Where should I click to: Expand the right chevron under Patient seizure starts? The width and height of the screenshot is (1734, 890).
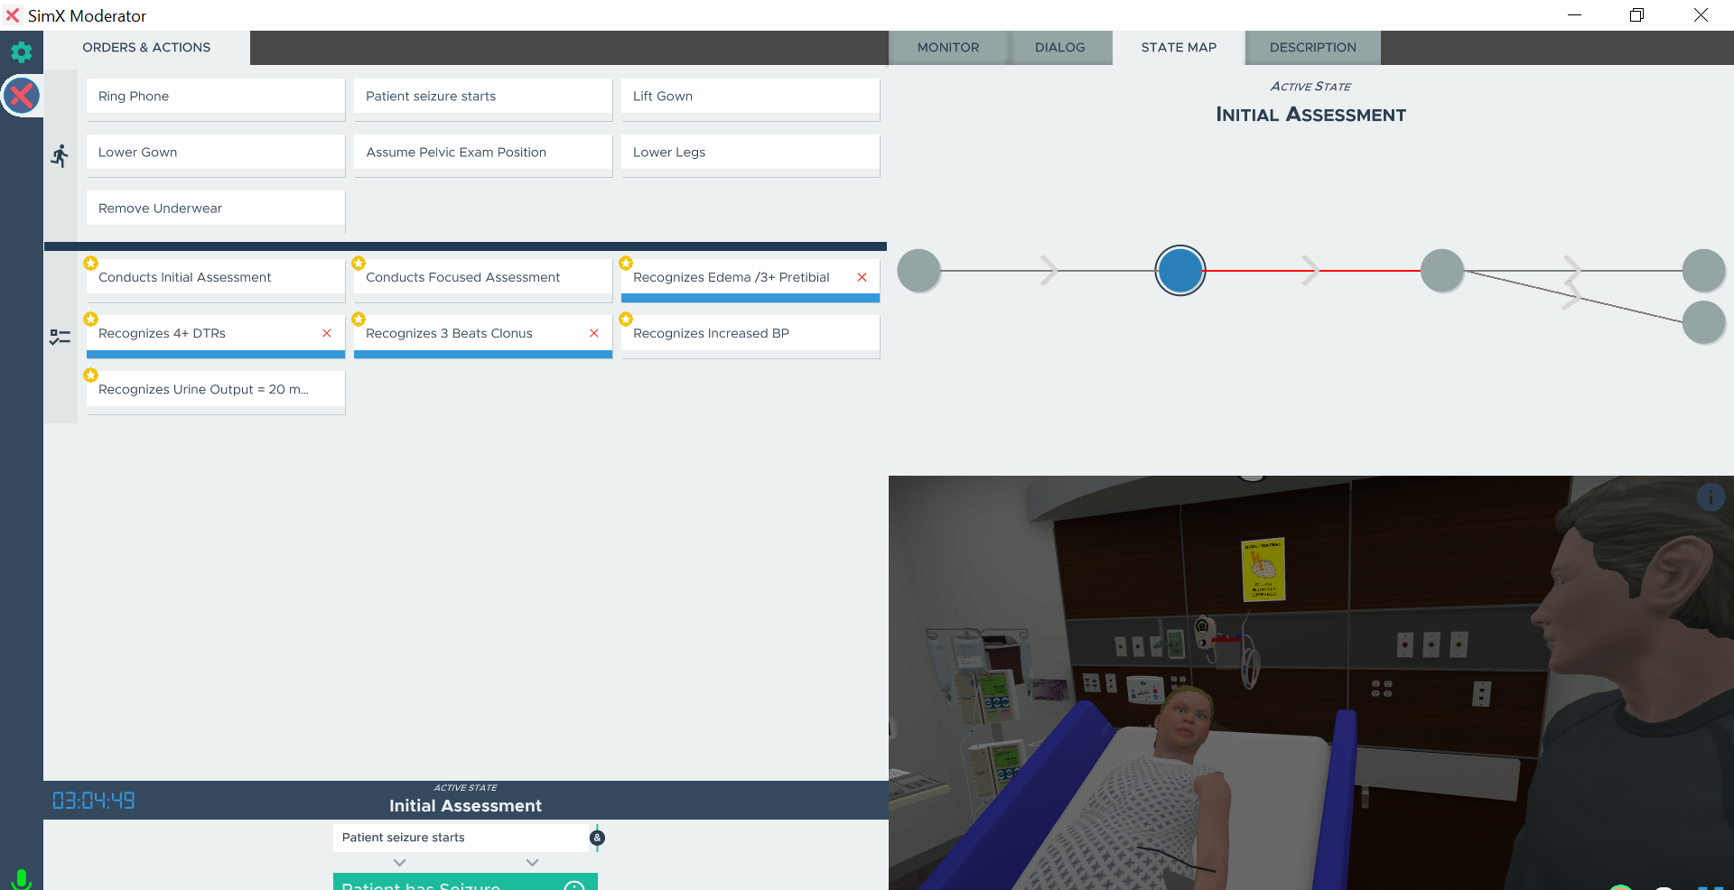click(x=532, y=863)
